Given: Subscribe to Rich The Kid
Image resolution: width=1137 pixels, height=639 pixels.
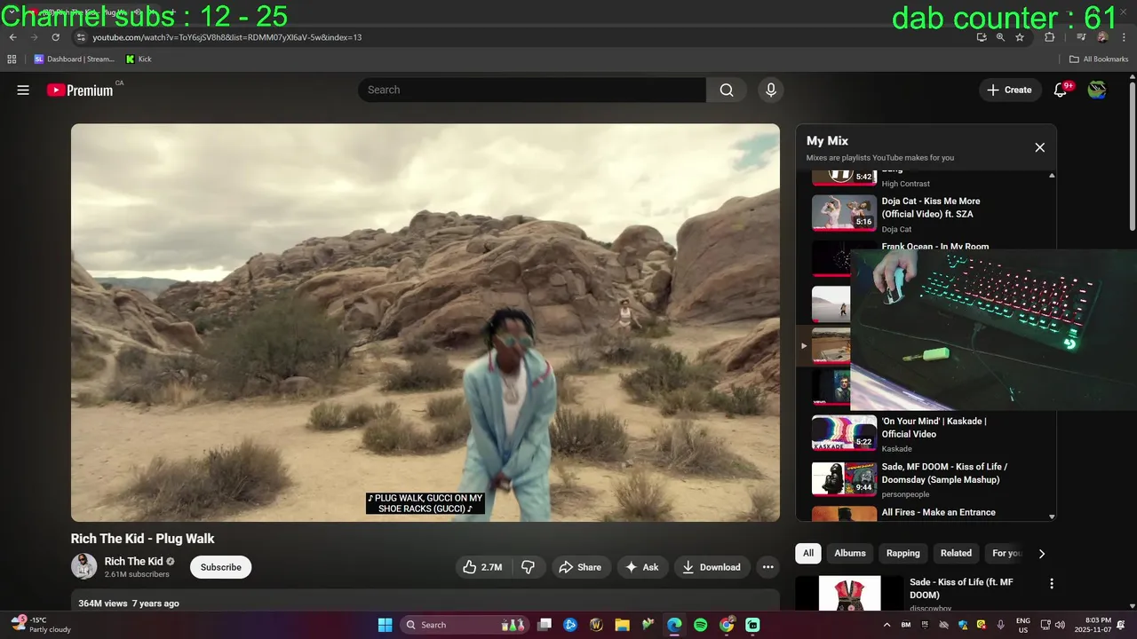Looking at the screenshot, I should pyautogui.click(x=221, y=567).
